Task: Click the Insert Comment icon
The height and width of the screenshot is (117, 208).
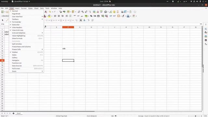Action: coord(114,12)
